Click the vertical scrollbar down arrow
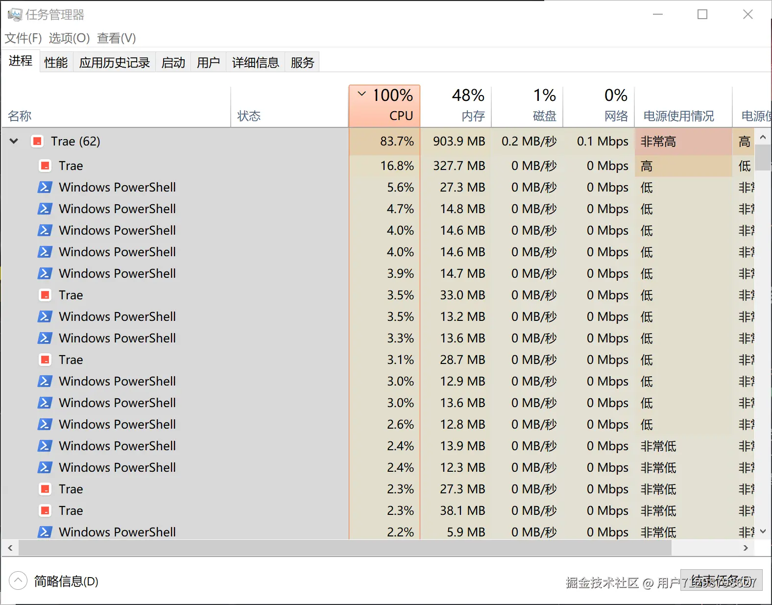The image size is (772, 605). coord(763,532)
